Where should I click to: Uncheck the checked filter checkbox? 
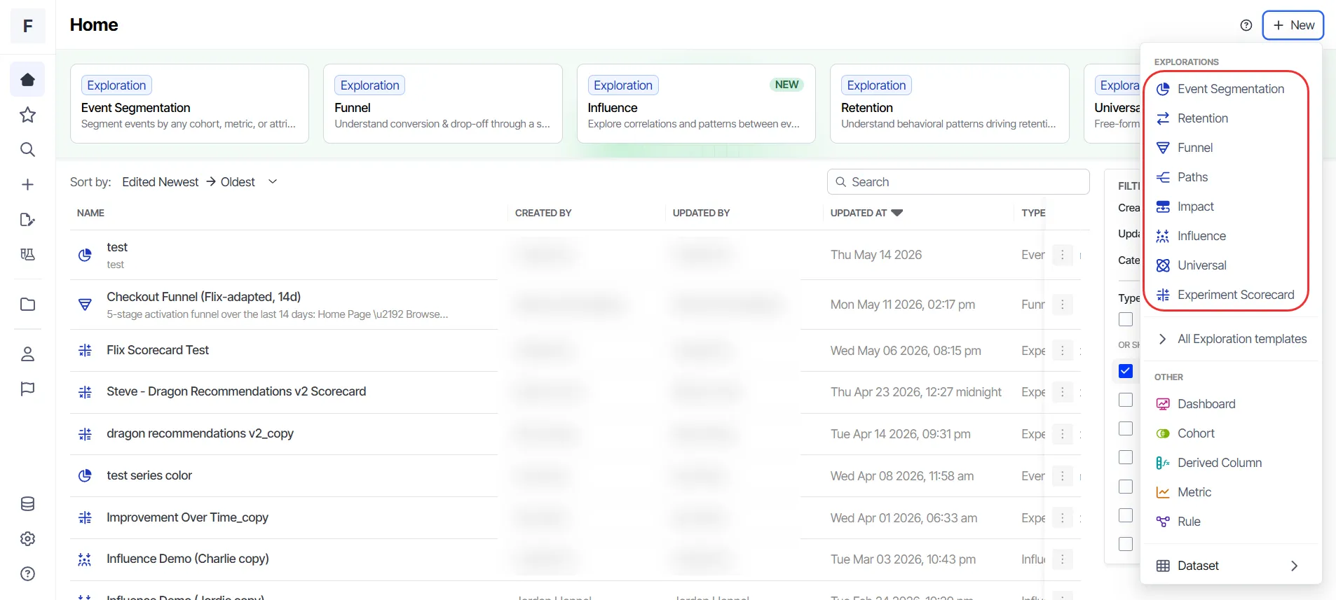coord(1126,371)
